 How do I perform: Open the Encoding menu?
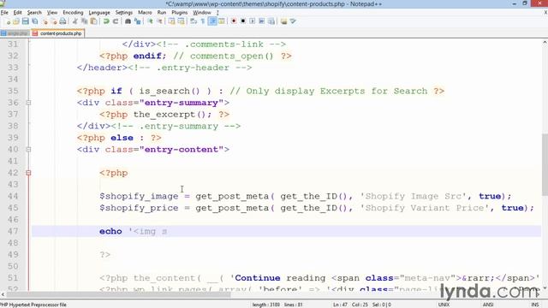coord(73,13)
